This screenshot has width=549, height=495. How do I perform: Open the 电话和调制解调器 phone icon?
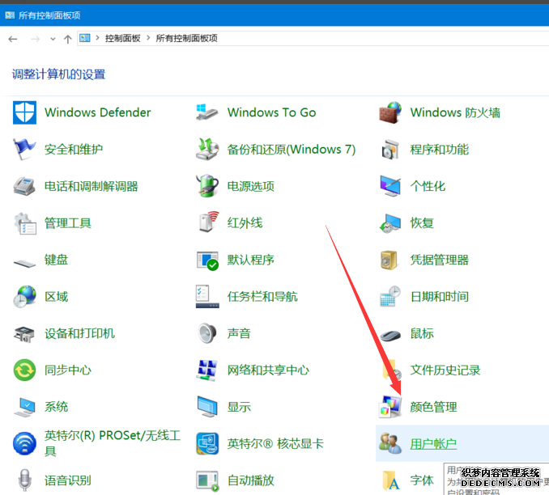[24, 186]
